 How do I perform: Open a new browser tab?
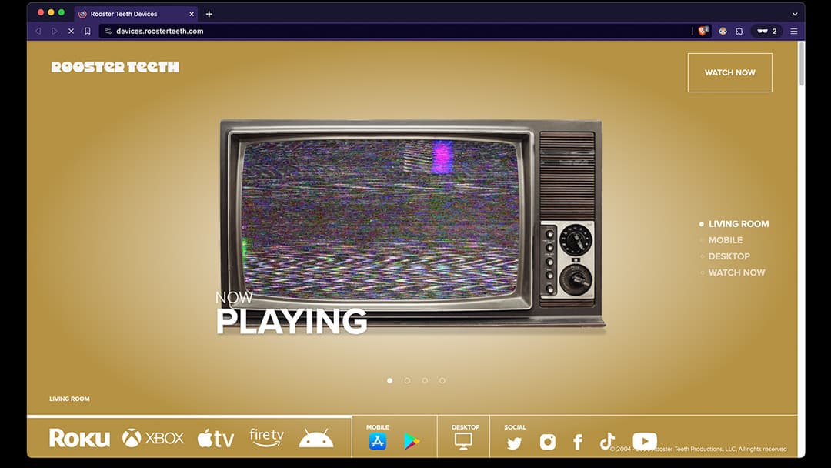pos(209,14)
